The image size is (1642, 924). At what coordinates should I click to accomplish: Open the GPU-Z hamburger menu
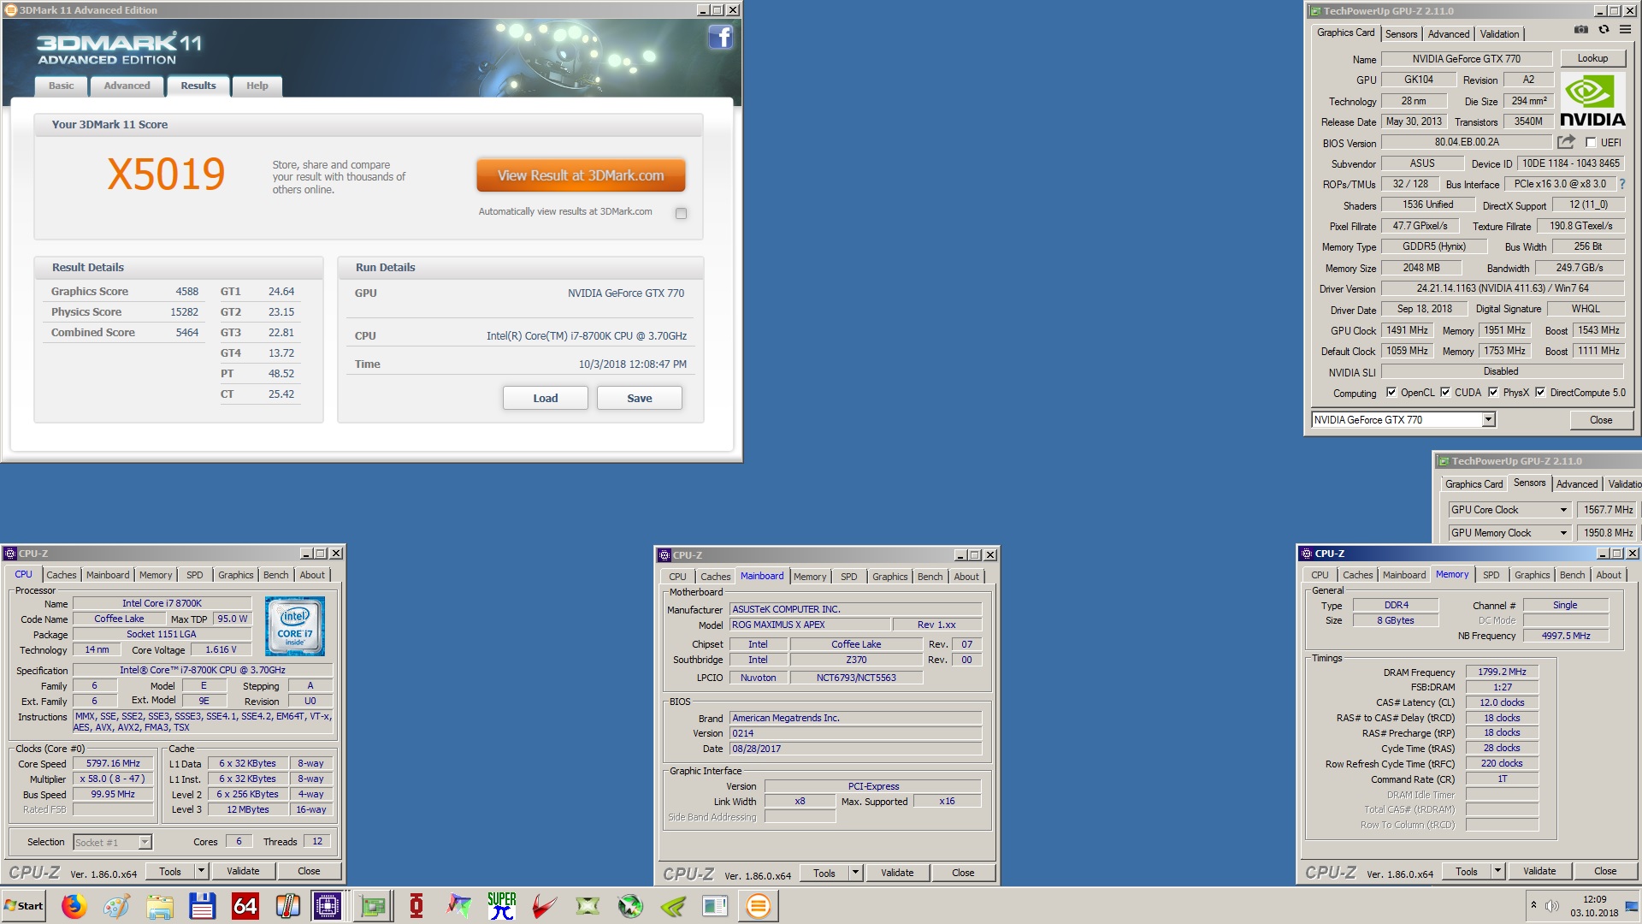pyautogui.click(x=1625, y=30)
